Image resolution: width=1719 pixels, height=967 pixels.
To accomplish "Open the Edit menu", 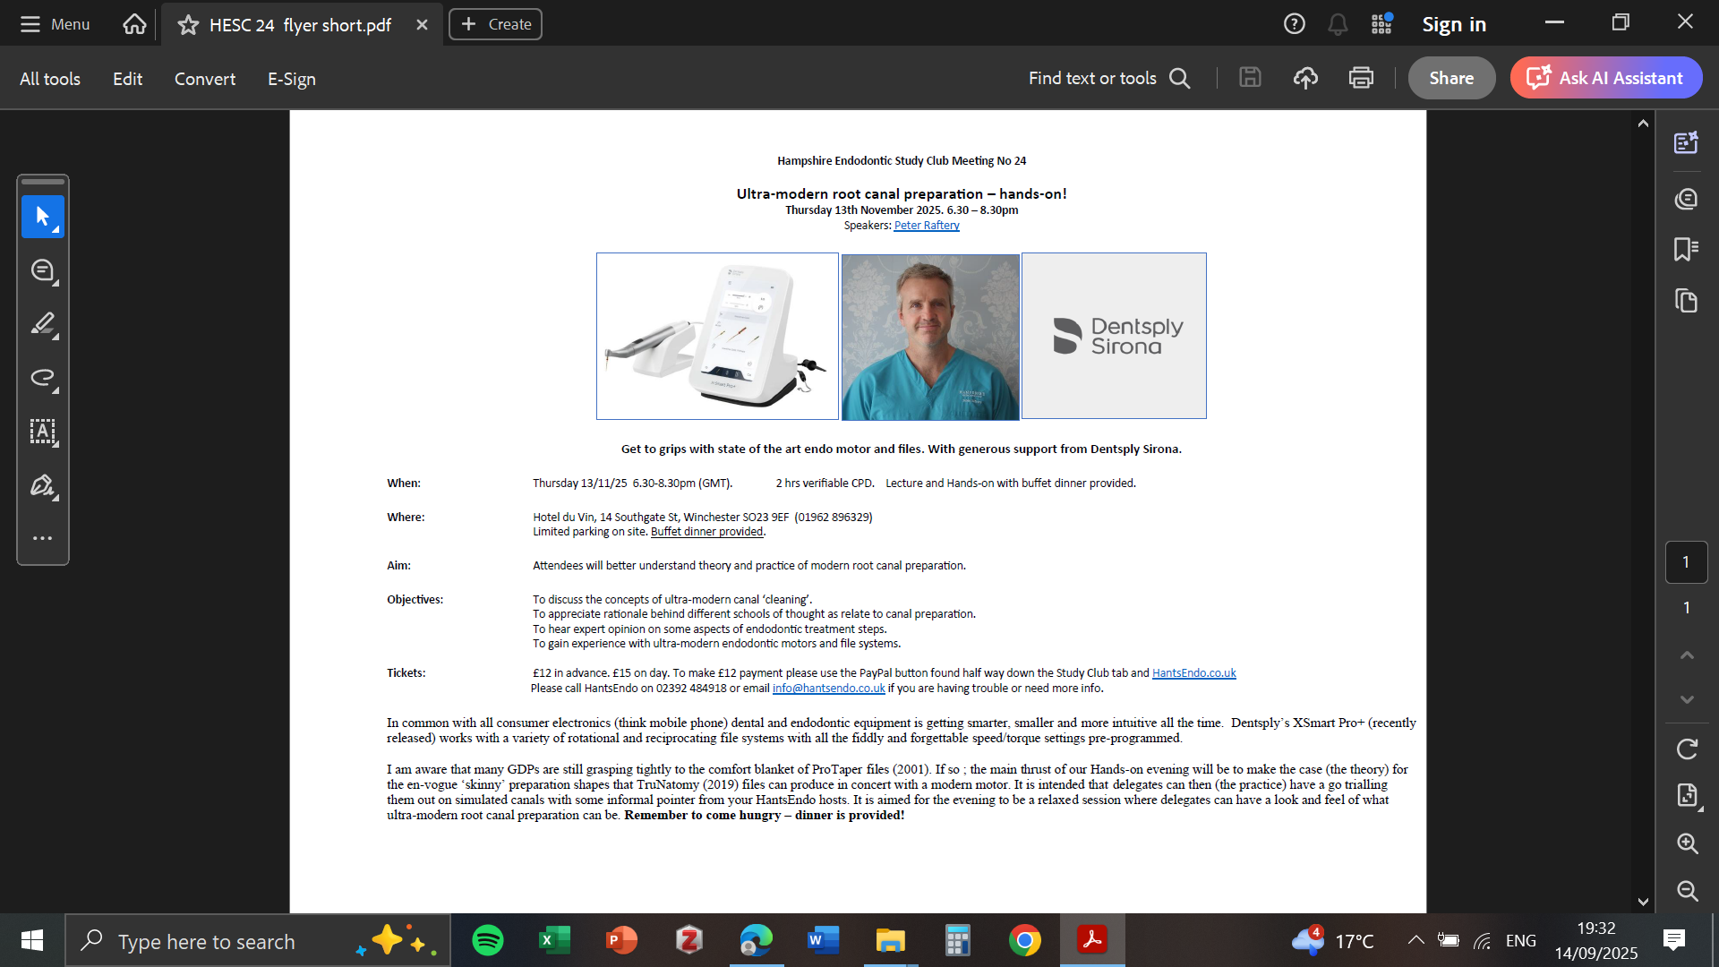I will [127, 79].
